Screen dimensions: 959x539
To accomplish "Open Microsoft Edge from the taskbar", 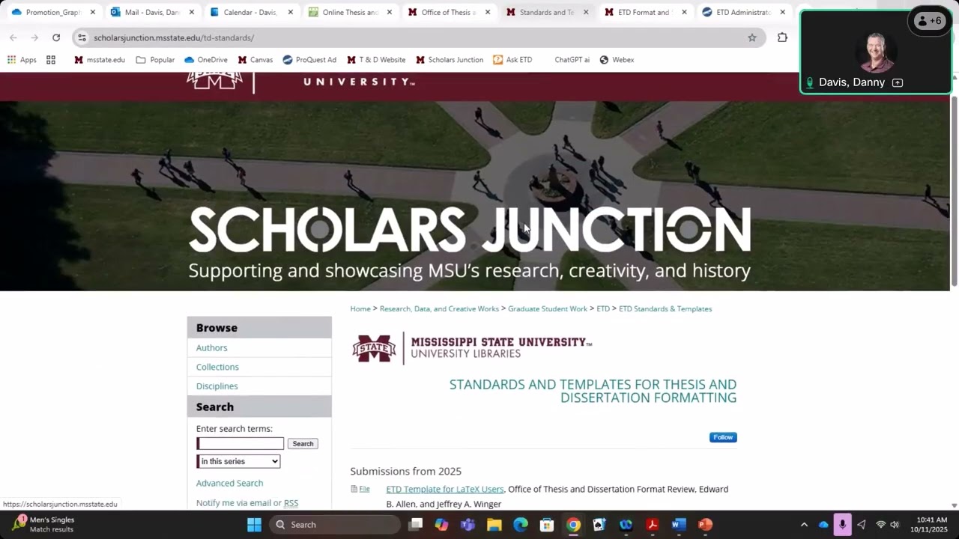I will point(521,525).
